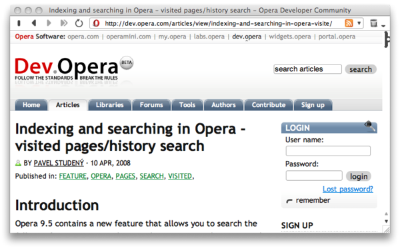Open the PAVEL STUDENÝ author link
This screenshot has height=248, width=400.
[59, 163]
